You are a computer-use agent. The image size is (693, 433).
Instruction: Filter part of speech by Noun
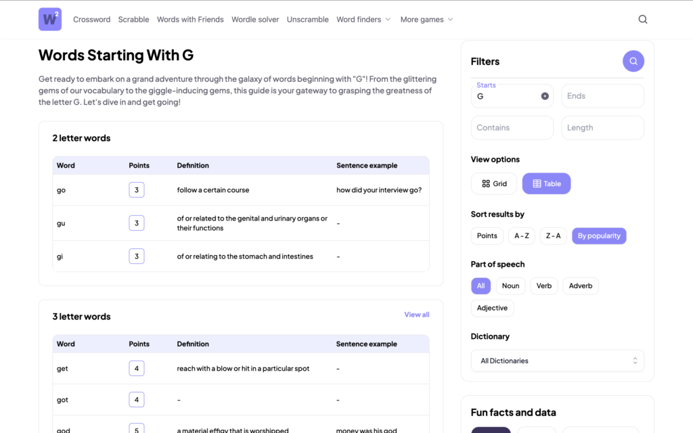tap(510, 286)
